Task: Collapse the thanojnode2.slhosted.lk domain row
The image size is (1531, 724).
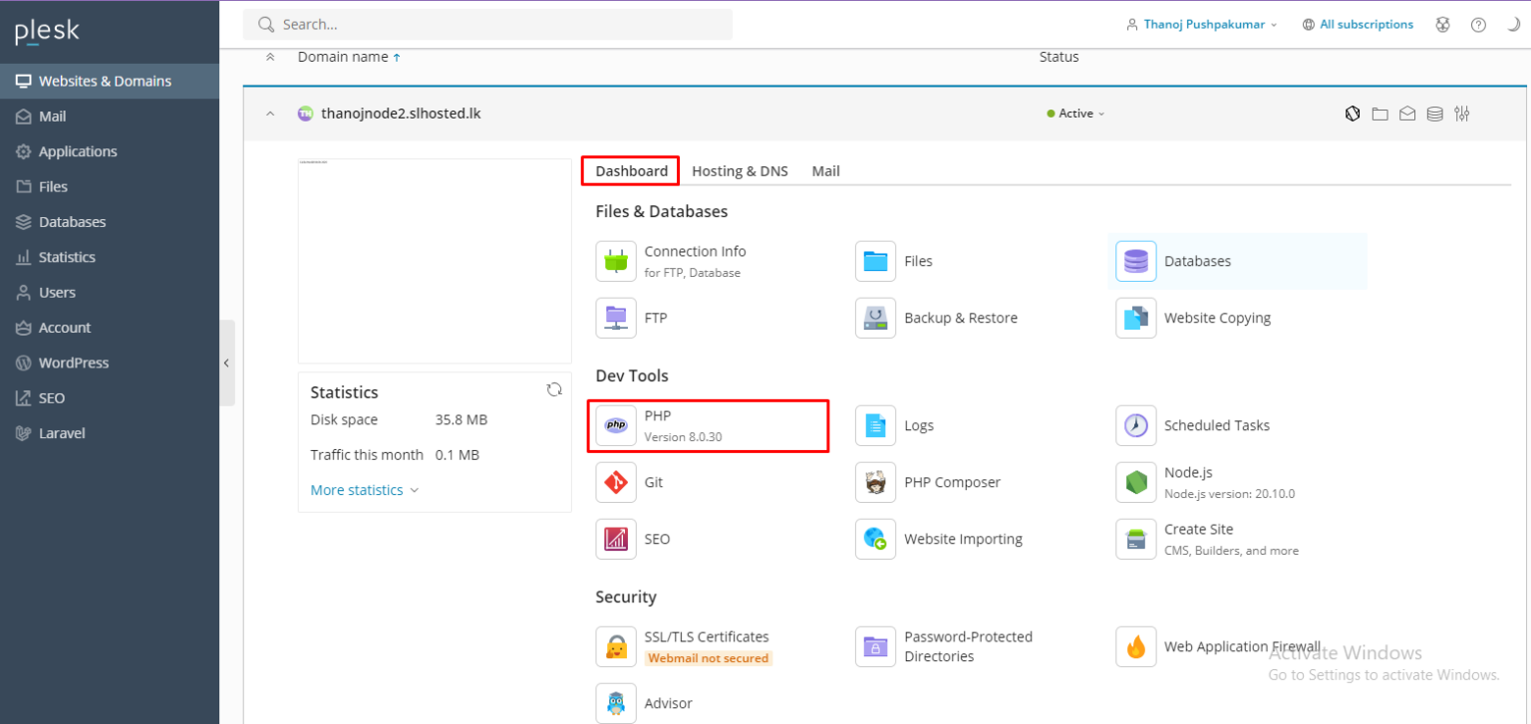Action: coord(270,114)
